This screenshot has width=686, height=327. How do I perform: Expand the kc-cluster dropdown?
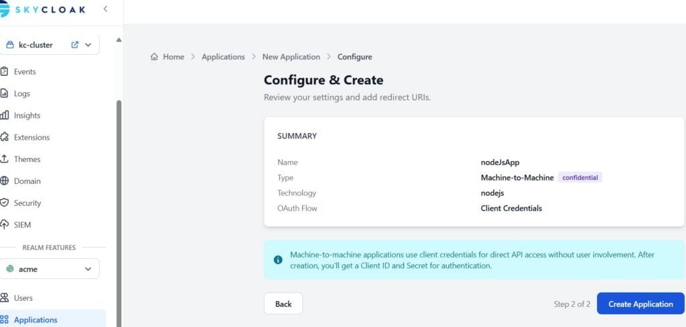pos(88,45)
